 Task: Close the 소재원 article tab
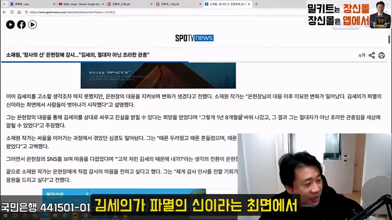[249, 4]
